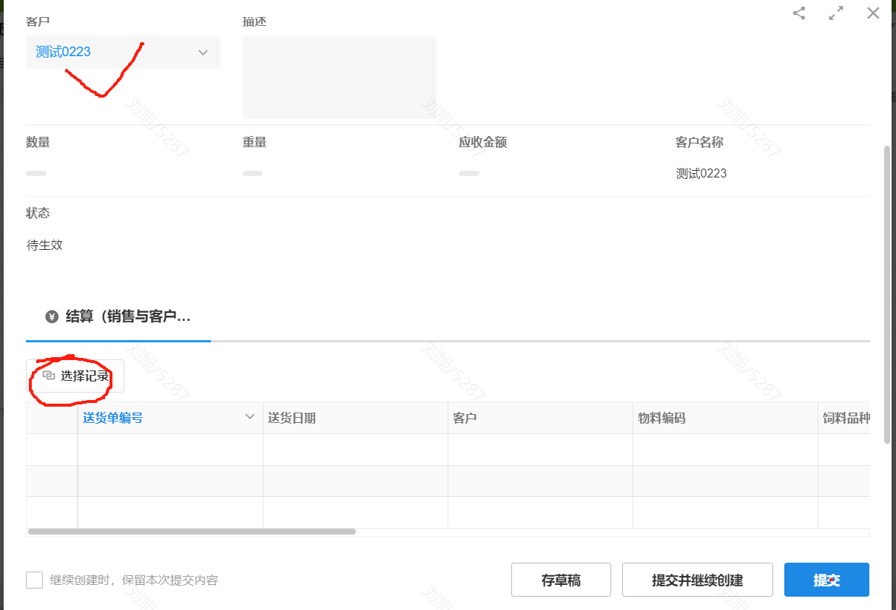896x610 pixels.
Task: Click the horizontal scrollbar under the table
Action: (192, 532)
